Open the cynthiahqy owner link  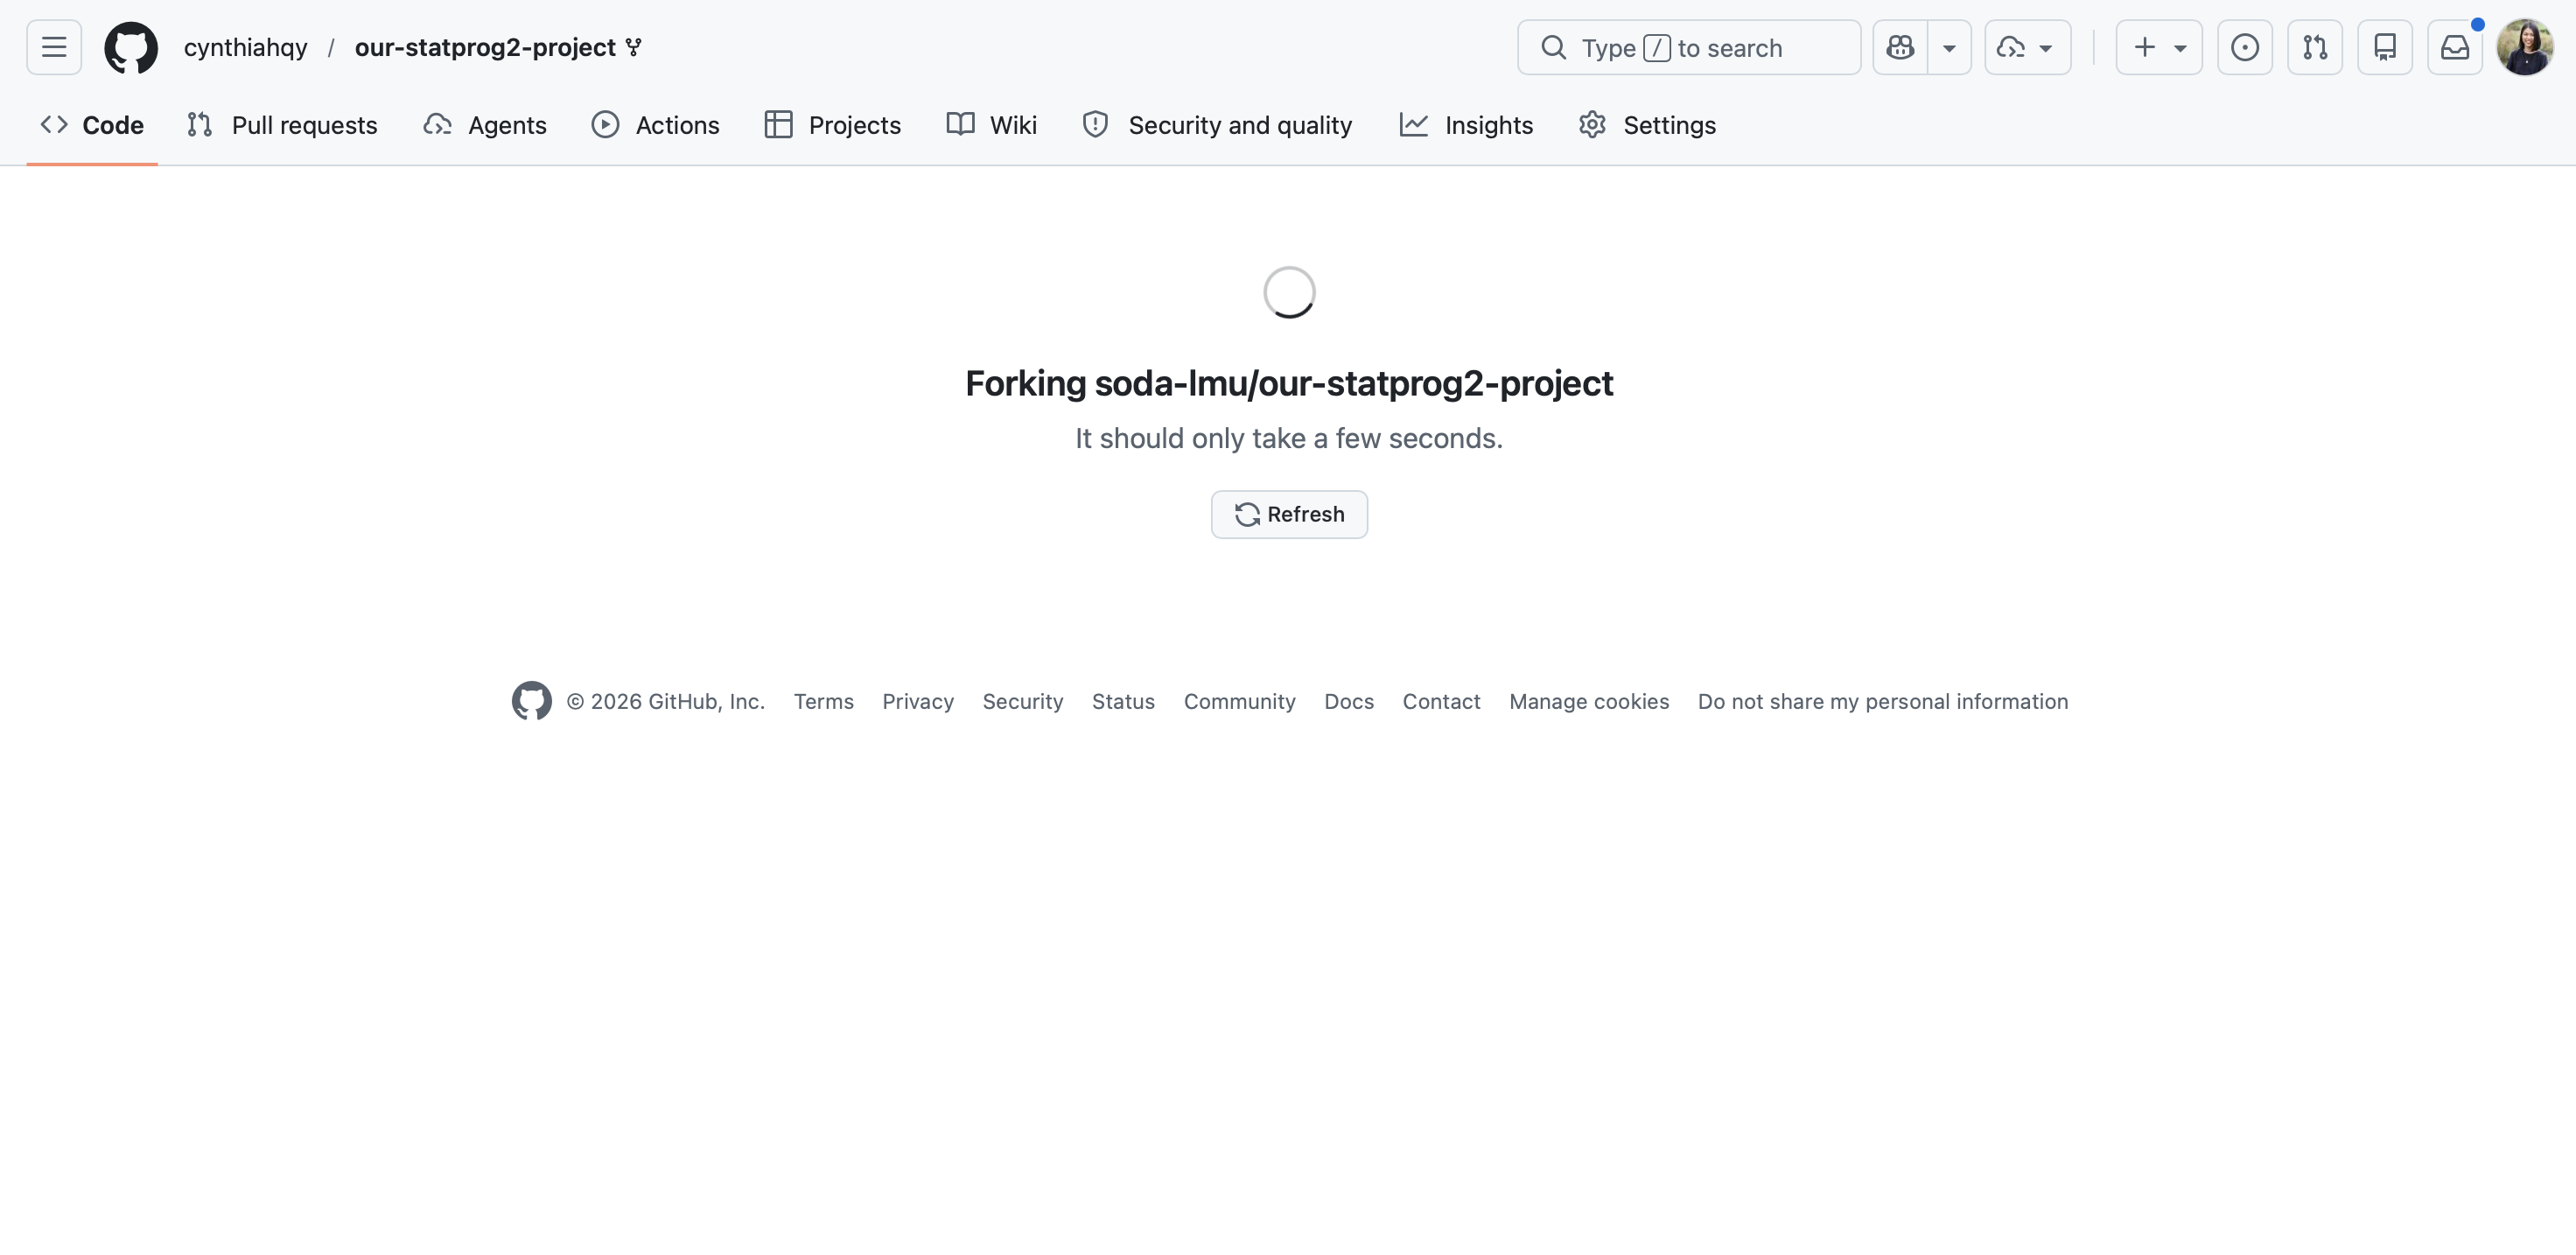pos(245,47)
